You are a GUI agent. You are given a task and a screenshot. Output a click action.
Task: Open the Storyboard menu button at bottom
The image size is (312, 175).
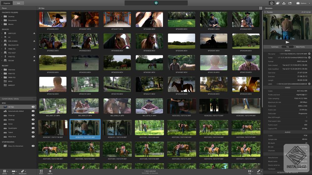(22, 172)
